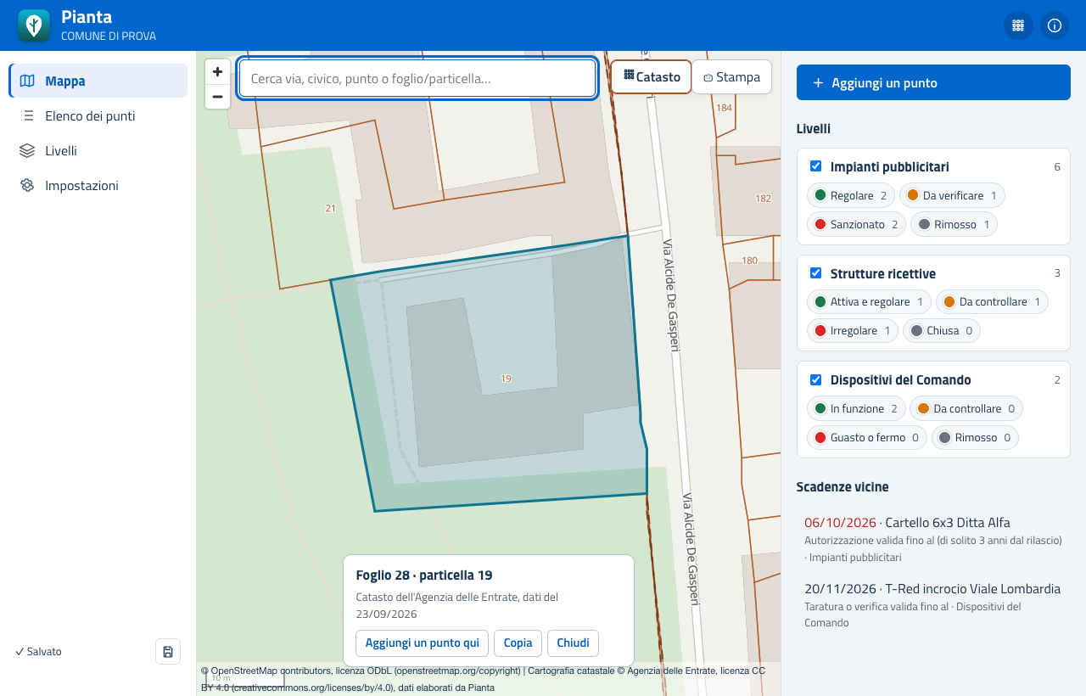1086x696 pixels.
Task: Filter by Sanzionato status chip
Action: [856, 224]
